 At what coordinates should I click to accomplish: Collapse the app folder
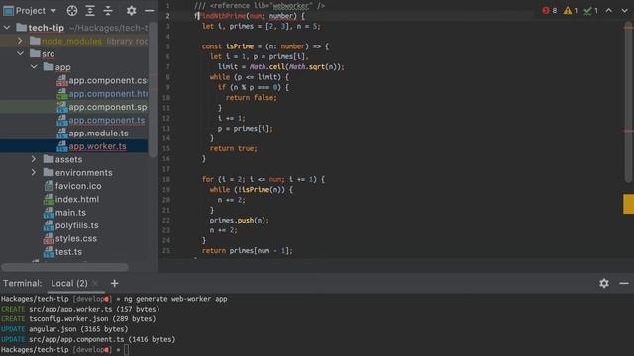pyautogui.click(x=34, y=67)
